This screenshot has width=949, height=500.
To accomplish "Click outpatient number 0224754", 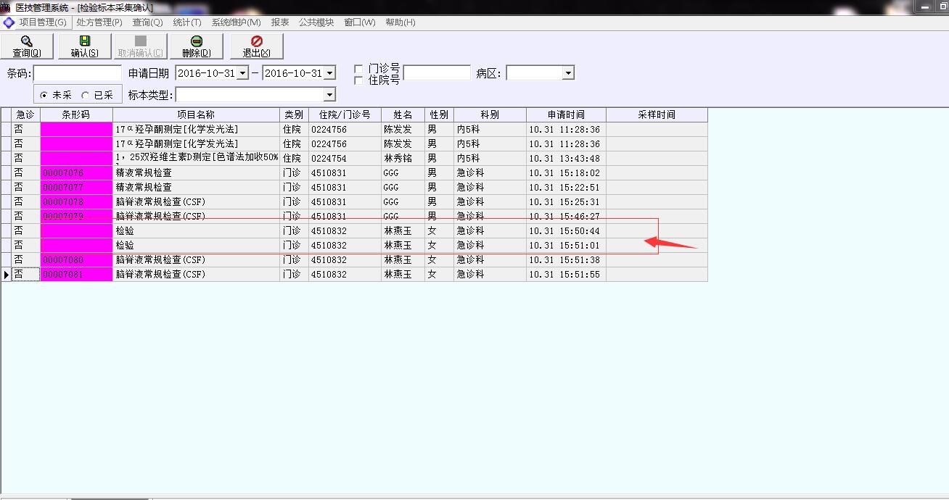I will (x=329, y=159).
